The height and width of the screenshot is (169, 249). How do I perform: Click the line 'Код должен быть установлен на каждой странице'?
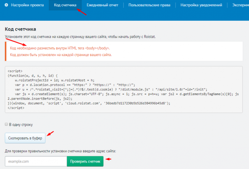[61, 55]
